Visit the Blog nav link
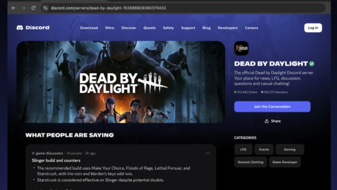 206,28
